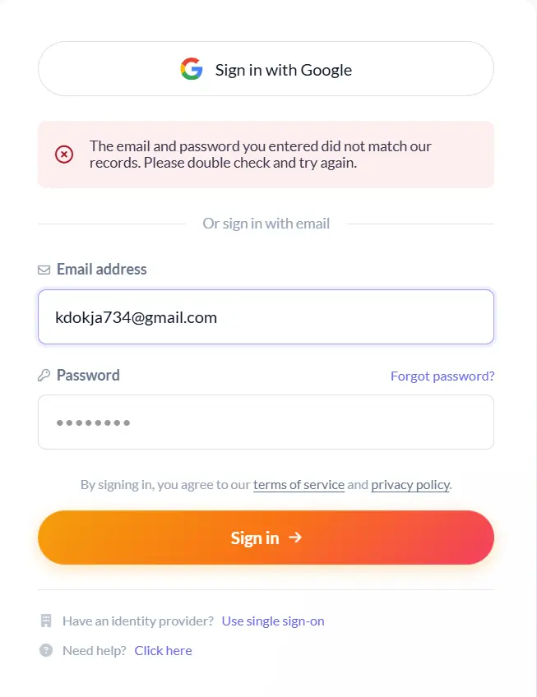The width and height of the screenshot is (537, 697).
Task: Click the orange Sign in button
Action: click(266, 538)
